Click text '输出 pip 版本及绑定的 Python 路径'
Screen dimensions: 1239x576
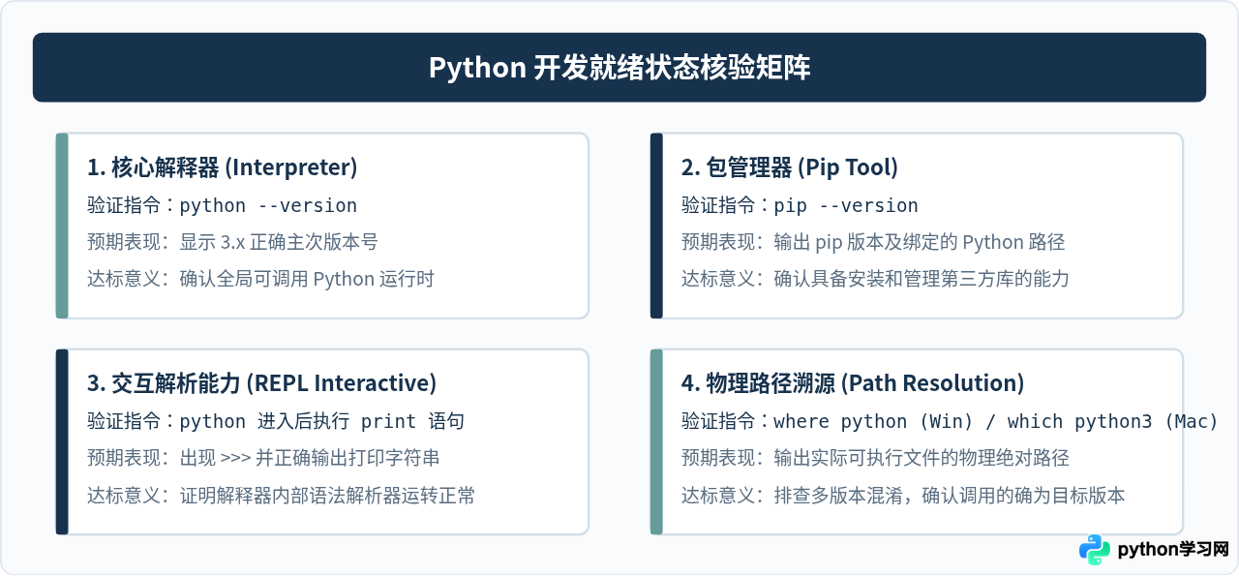[920, 242]
